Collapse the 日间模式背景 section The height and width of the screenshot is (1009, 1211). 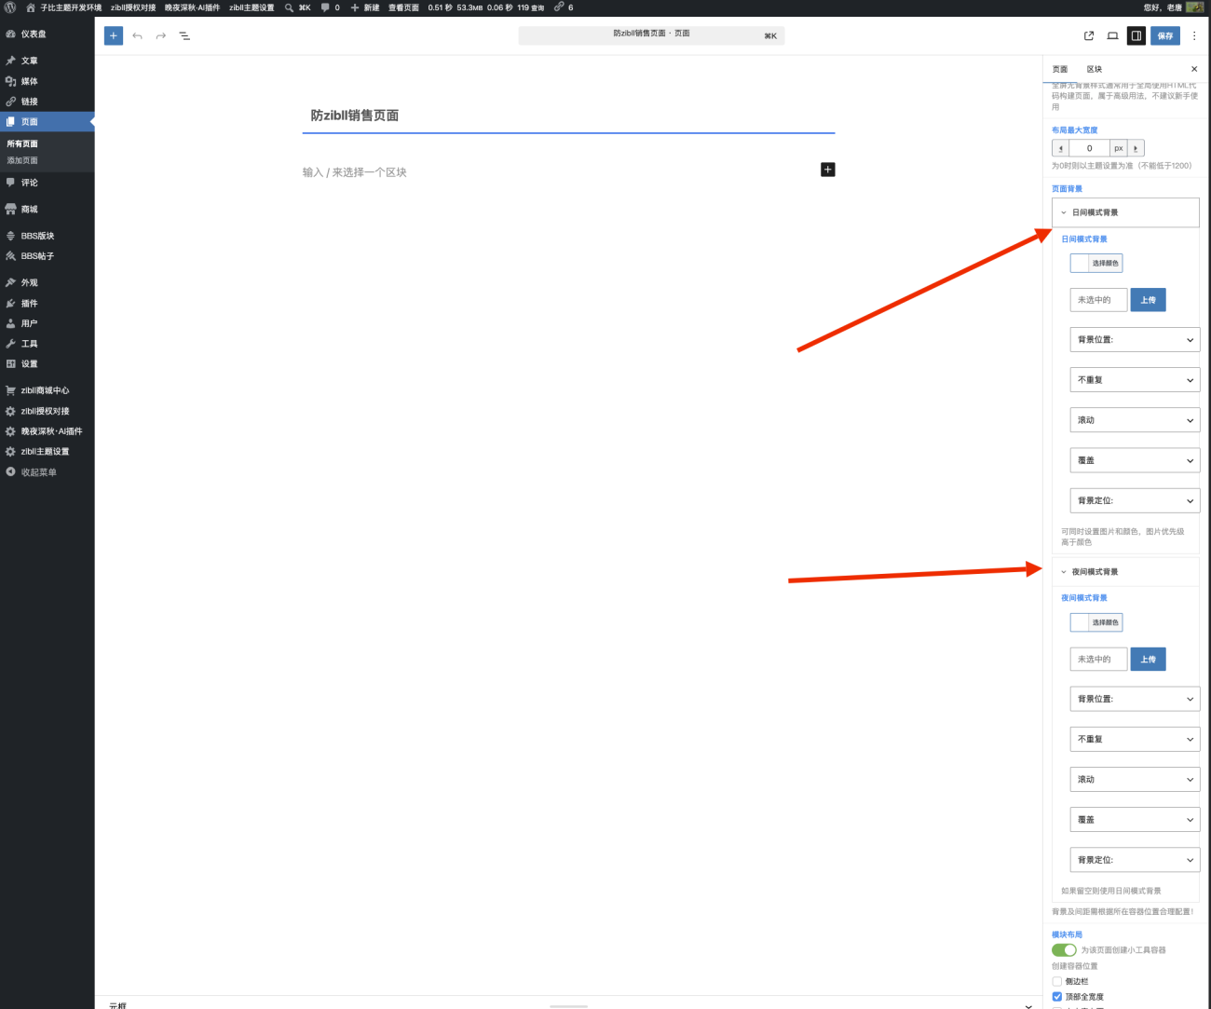(1125, 212)
